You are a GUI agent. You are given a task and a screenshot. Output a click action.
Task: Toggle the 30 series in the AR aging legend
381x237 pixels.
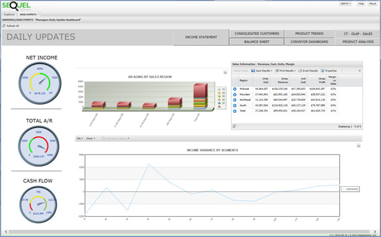(222, 96)
